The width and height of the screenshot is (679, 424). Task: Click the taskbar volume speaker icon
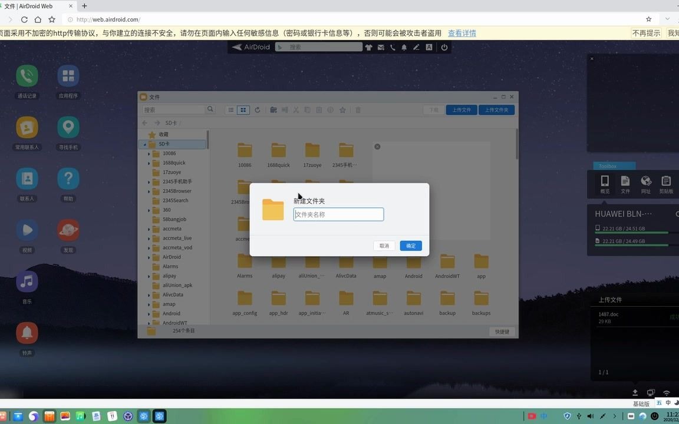[591, 416]
